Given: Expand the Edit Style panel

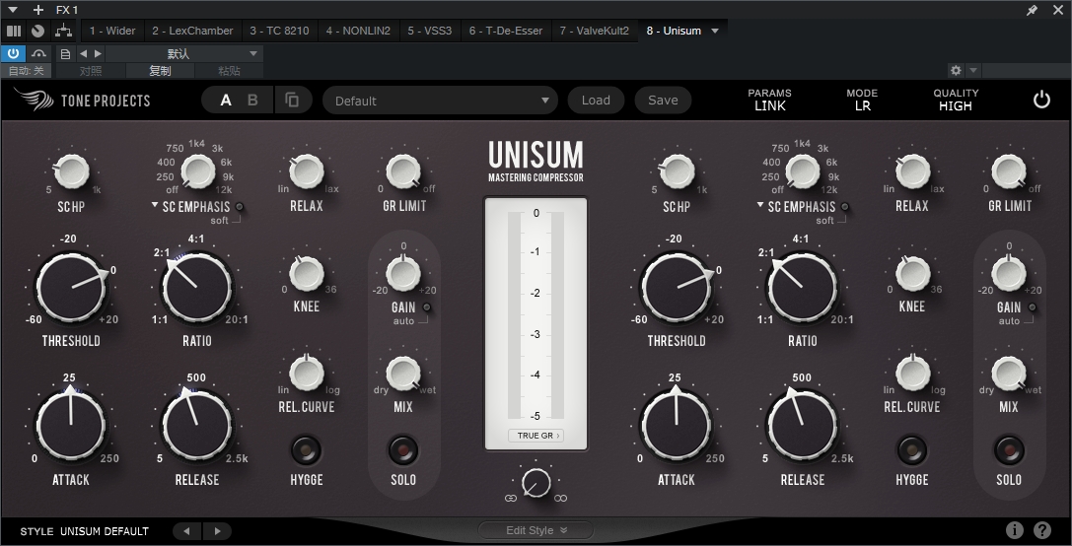Looking at the screenshot, I should 536,530.
